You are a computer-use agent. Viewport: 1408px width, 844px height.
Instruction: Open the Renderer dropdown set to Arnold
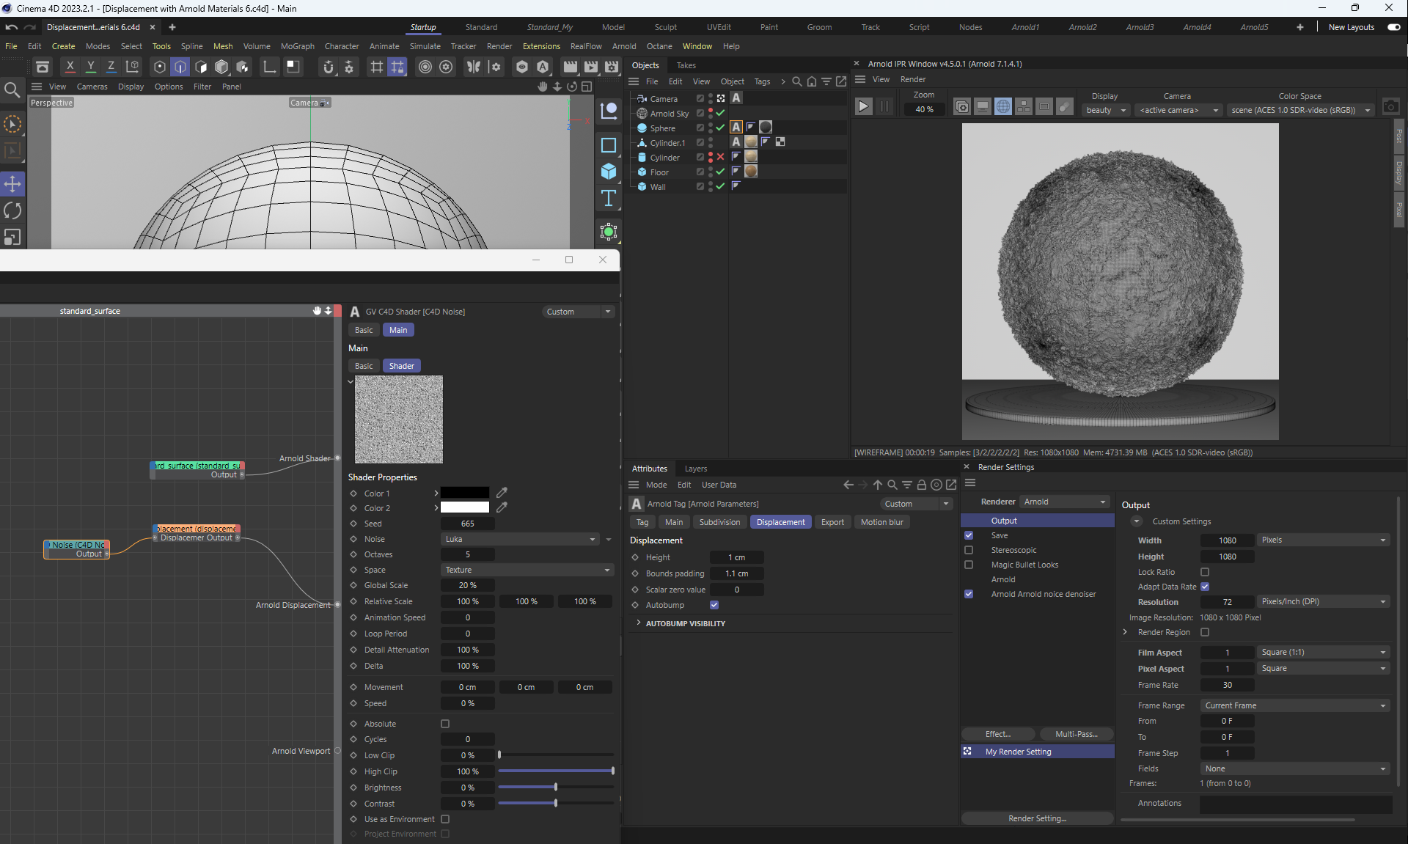coord(1064,502)
